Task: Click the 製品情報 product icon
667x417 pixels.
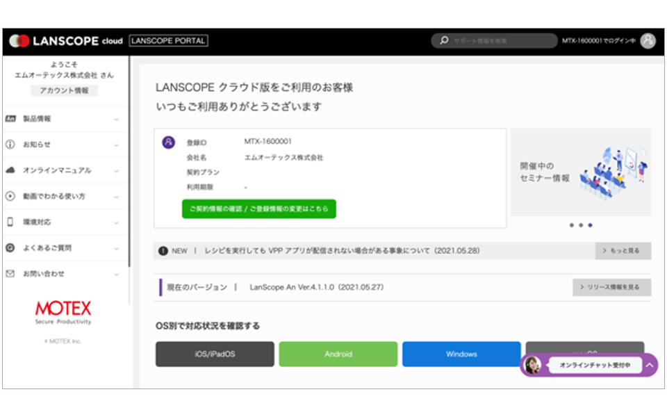Action: (x=10, y=119)
